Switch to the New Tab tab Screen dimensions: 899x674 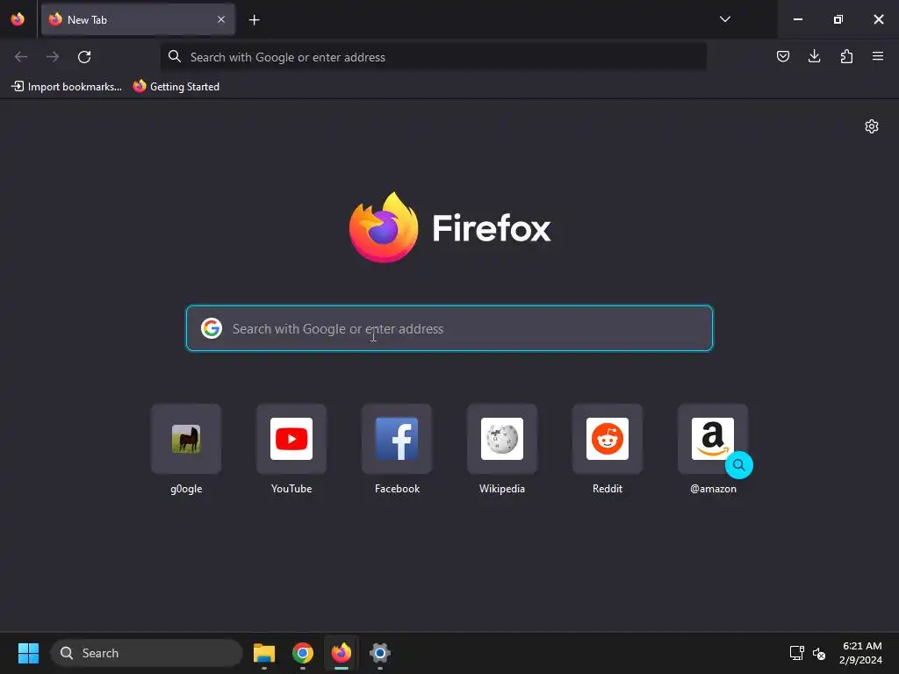[x=138, y=19]
